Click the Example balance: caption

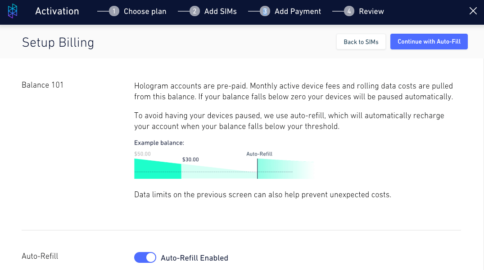click(159, 143)
